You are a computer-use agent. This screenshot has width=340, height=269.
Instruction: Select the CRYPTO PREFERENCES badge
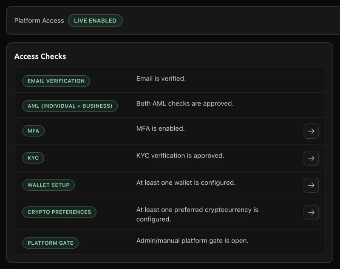tap(59, 212)
